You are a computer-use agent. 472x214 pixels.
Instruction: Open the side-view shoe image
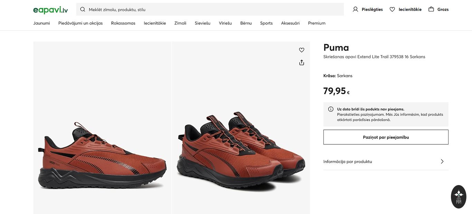pyautogui.click(x=102, y=155)
